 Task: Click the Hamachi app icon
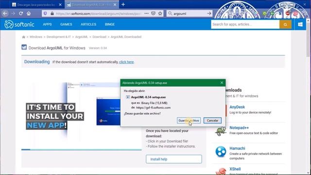tap(221, 152)
